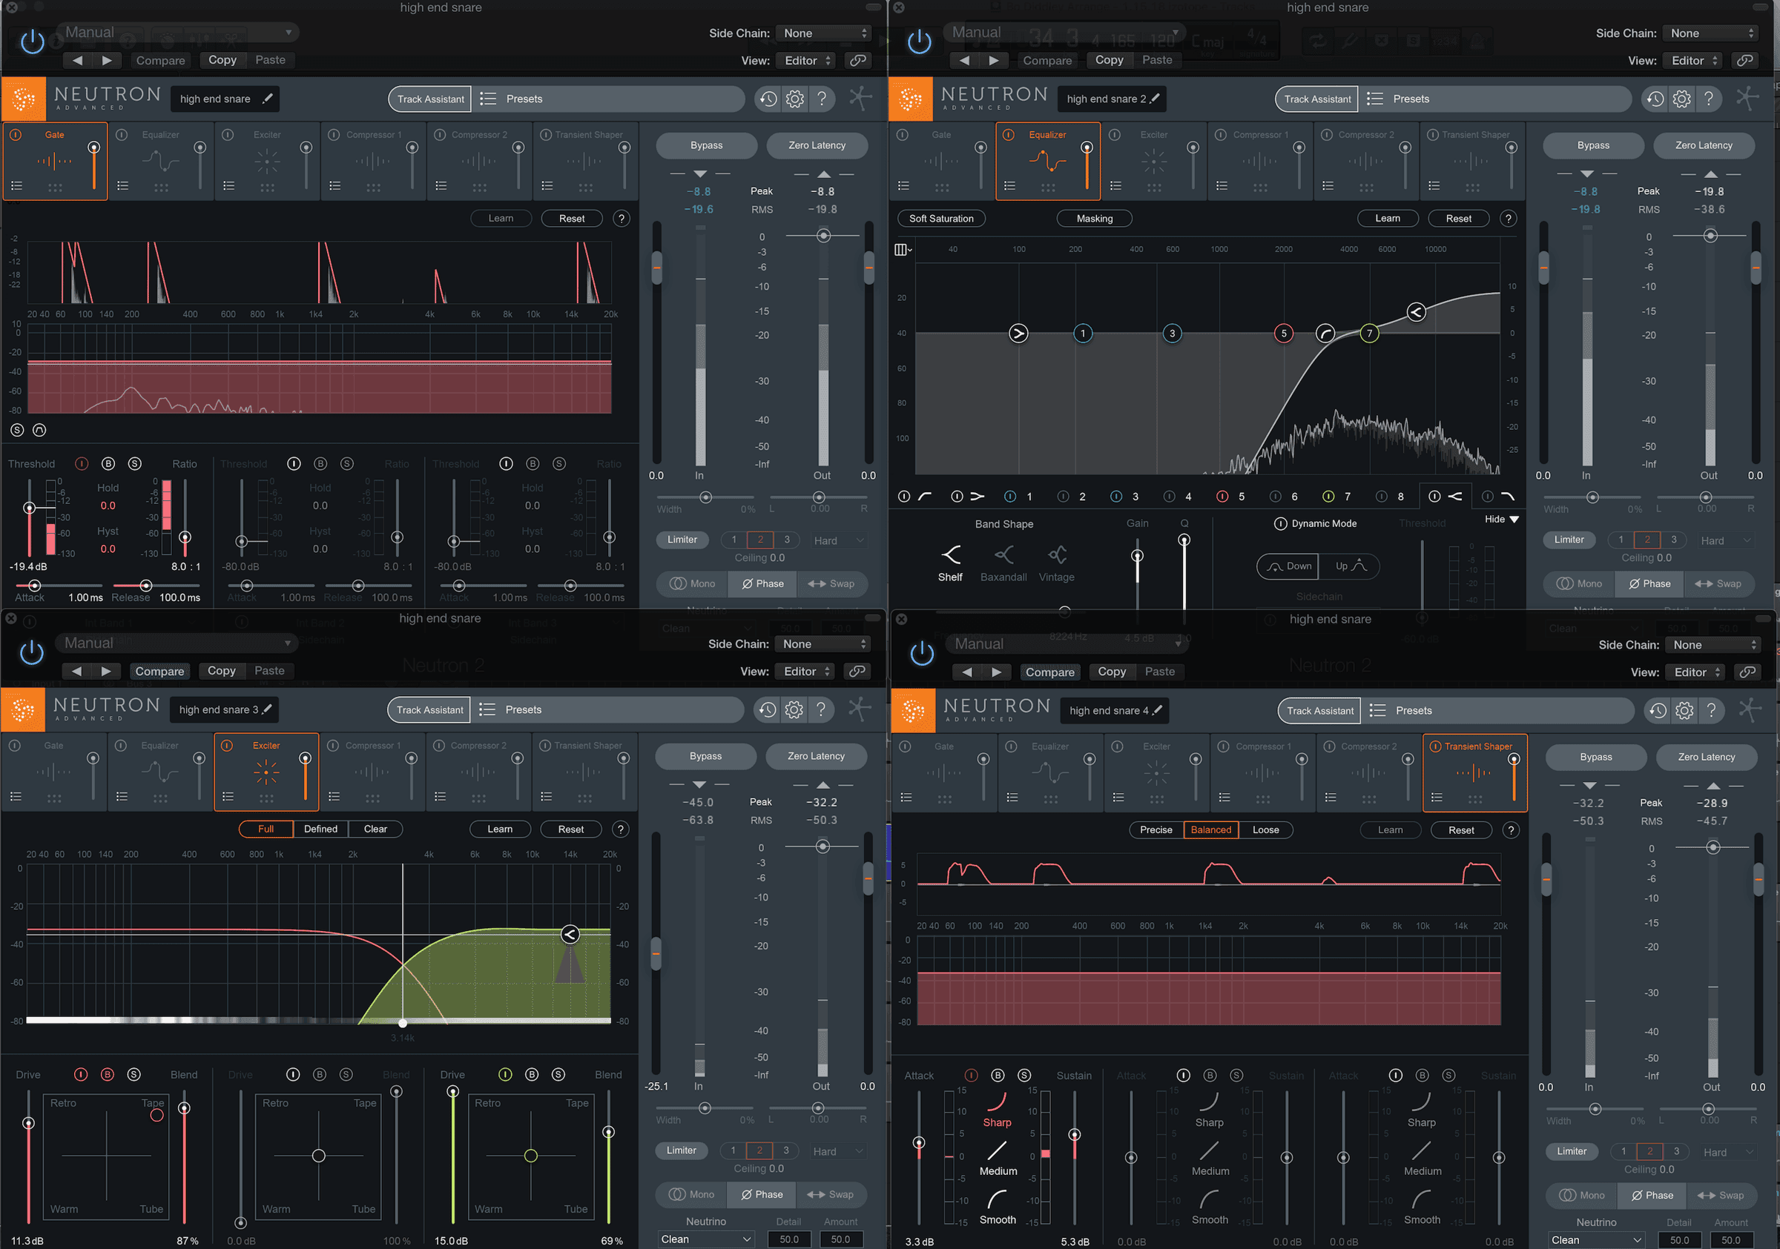This screenshot has width=1780, height=1249.
Task: Open Side Chain dropdown in bottom-right window
Action: tap(1714, 646)
